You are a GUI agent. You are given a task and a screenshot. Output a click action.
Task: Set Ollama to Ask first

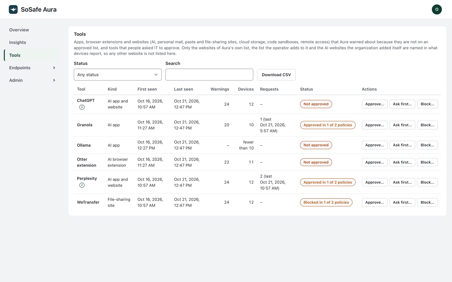tap(402, 145)
